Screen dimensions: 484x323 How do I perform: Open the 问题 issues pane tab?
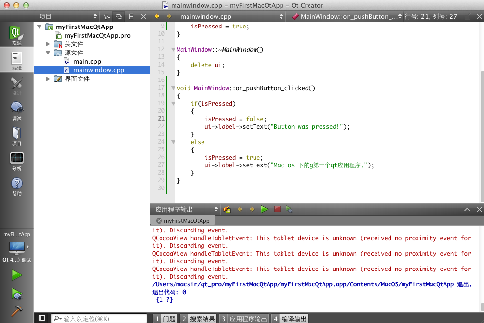tap(164, 319)
